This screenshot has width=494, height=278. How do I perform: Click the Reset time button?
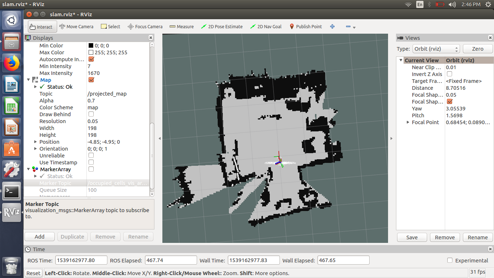pyautogui.click(x=33, y=273)
